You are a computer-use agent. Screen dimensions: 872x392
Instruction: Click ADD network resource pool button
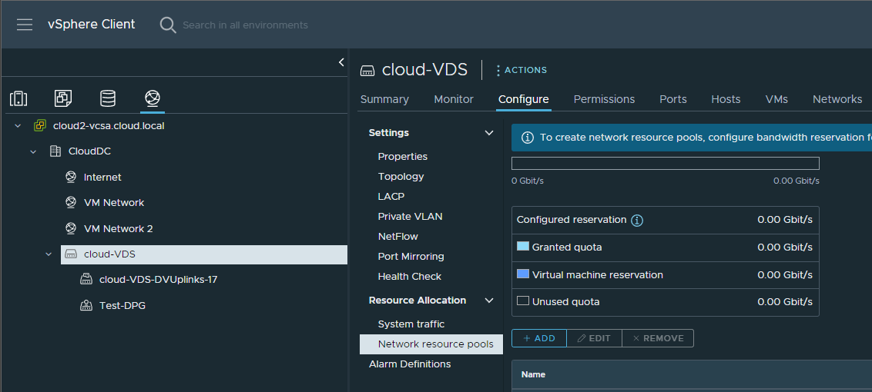click(539, 338)
